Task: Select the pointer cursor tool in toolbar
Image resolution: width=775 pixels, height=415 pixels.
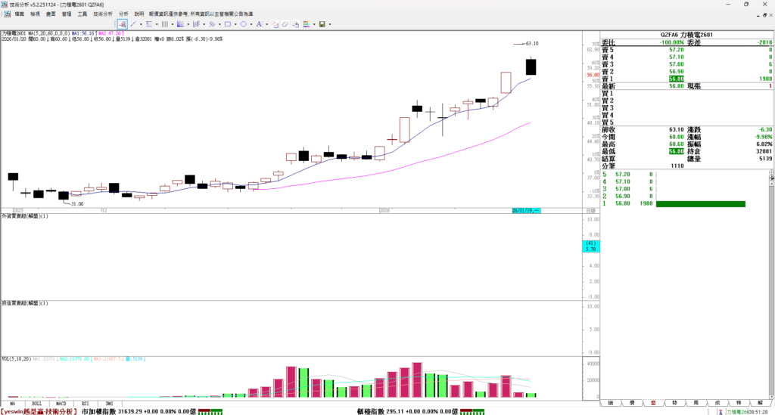Action: (x=122, y=24)
